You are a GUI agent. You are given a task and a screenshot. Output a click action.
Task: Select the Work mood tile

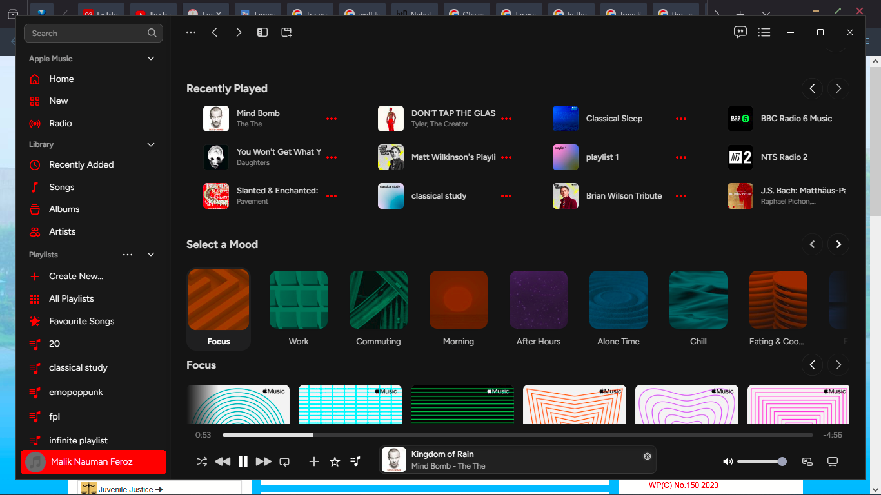[299, 309]
